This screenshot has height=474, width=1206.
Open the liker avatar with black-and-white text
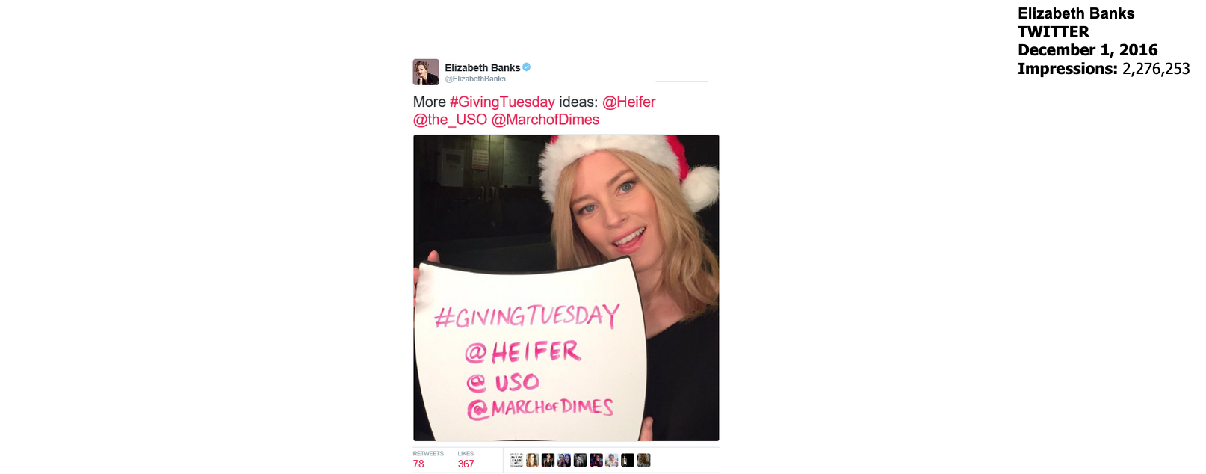pyautogui.click(x=516, y=460)
